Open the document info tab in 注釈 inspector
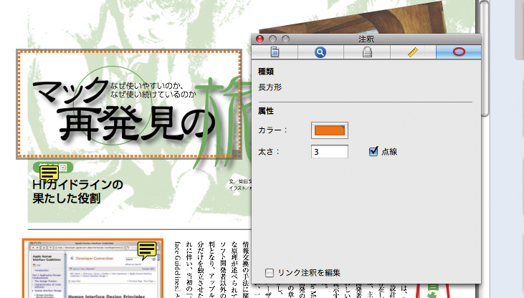 click(275, 52)
